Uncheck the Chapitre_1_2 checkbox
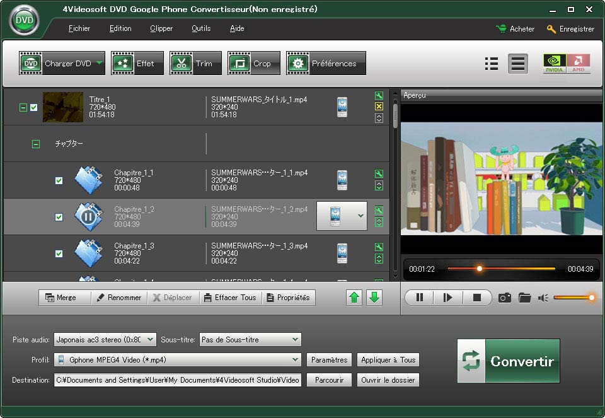This screenshot has height=418, width=605. pos(59,217)
